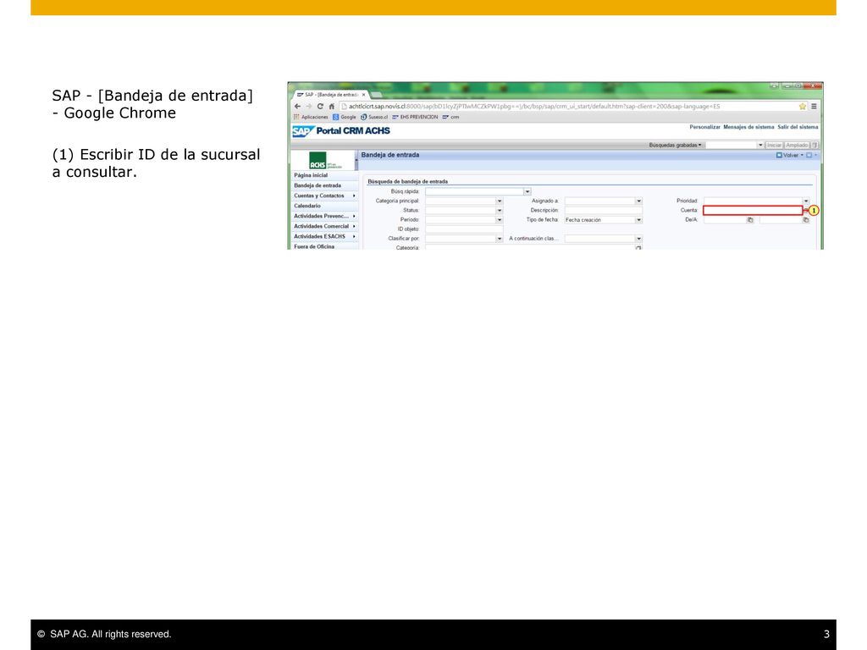Screen dimensions: 867x650
Task: Click into the Categoría input field
Action: [530, 248]
